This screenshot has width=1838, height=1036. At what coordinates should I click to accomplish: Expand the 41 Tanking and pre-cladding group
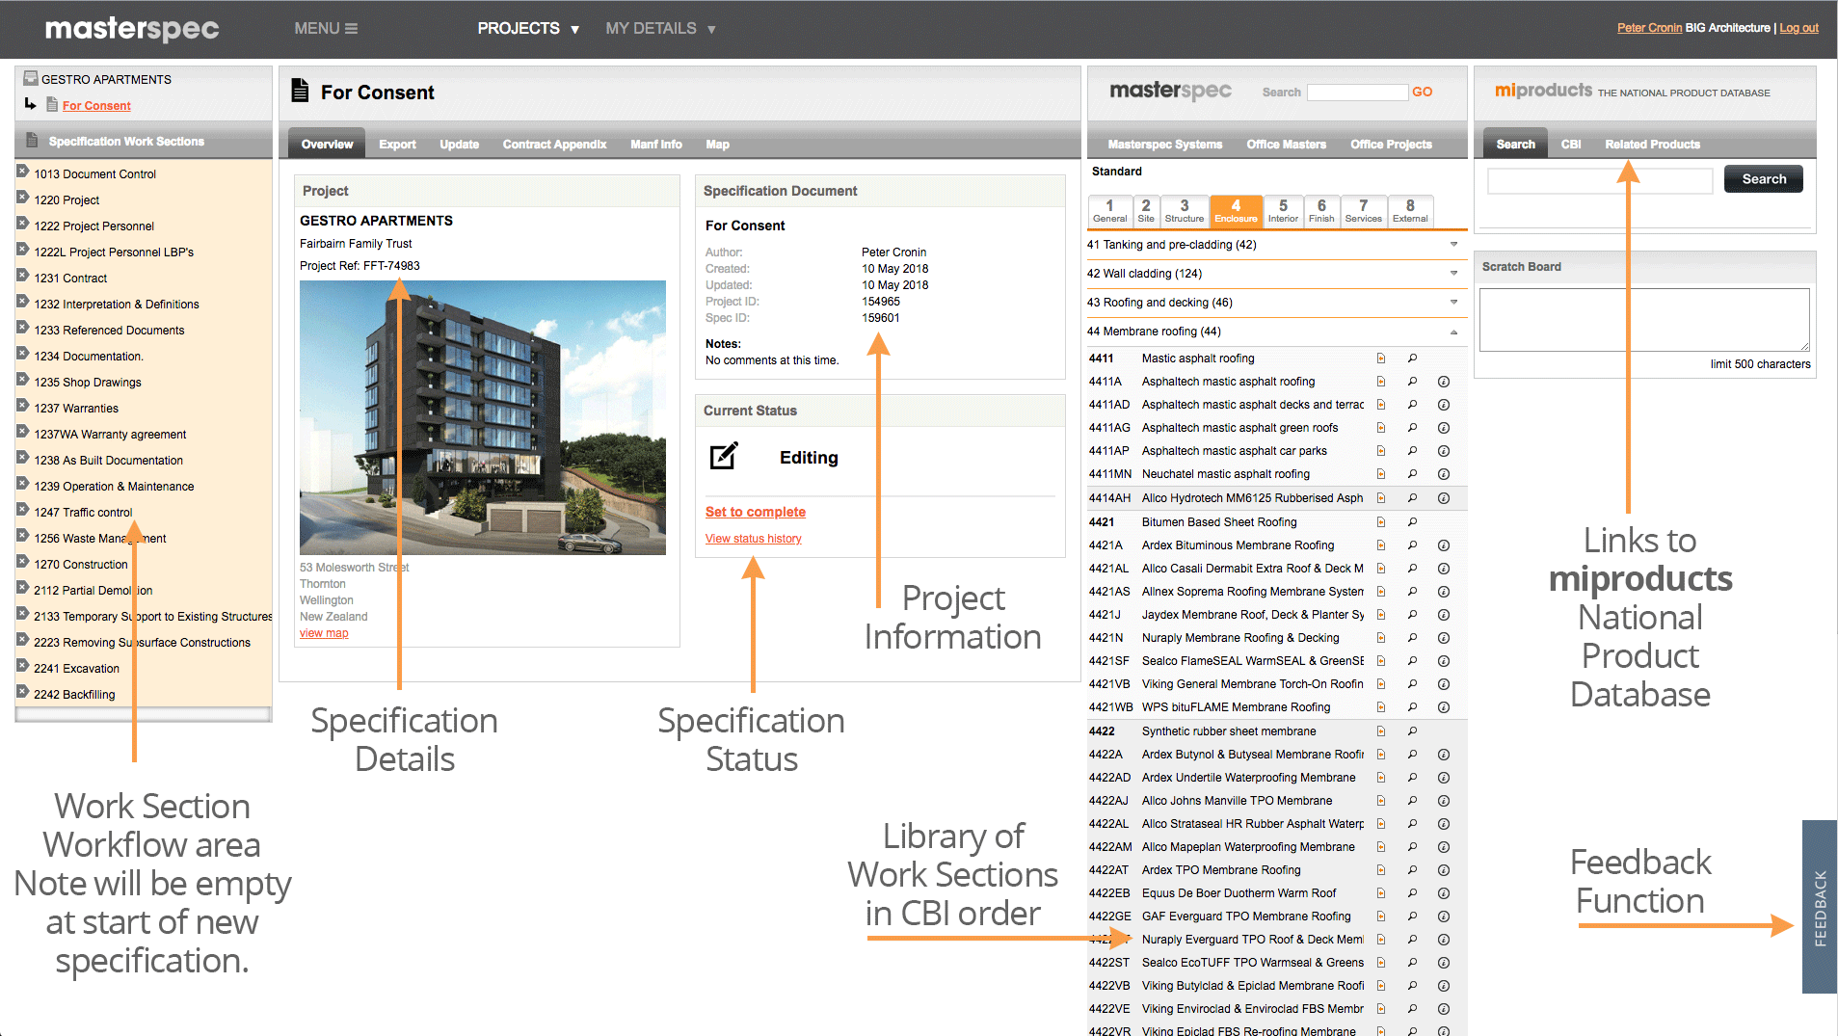[x=1453, y=245]
